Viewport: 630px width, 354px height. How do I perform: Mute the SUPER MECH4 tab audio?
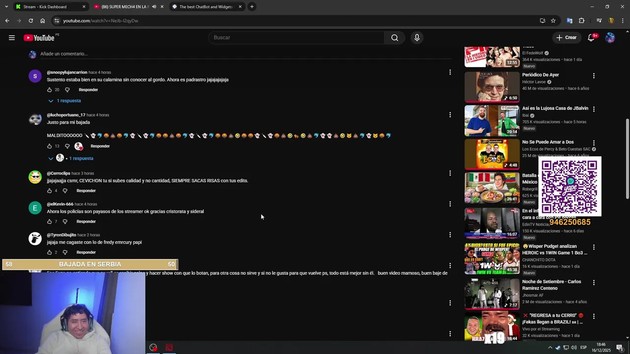[154, 7]
